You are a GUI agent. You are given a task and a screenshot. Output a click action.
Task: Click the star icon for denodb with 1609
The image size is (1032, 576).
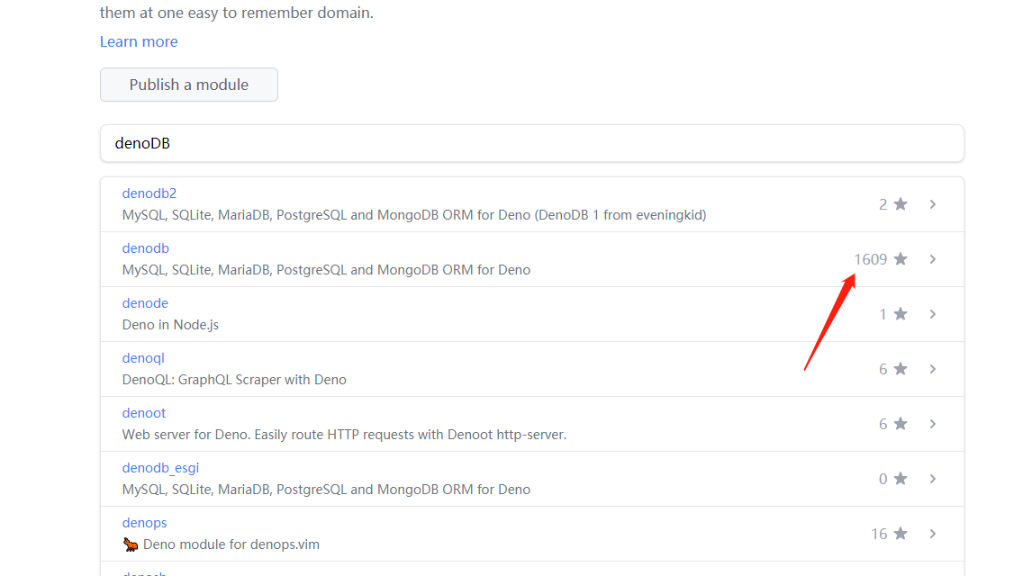point(901,259)
